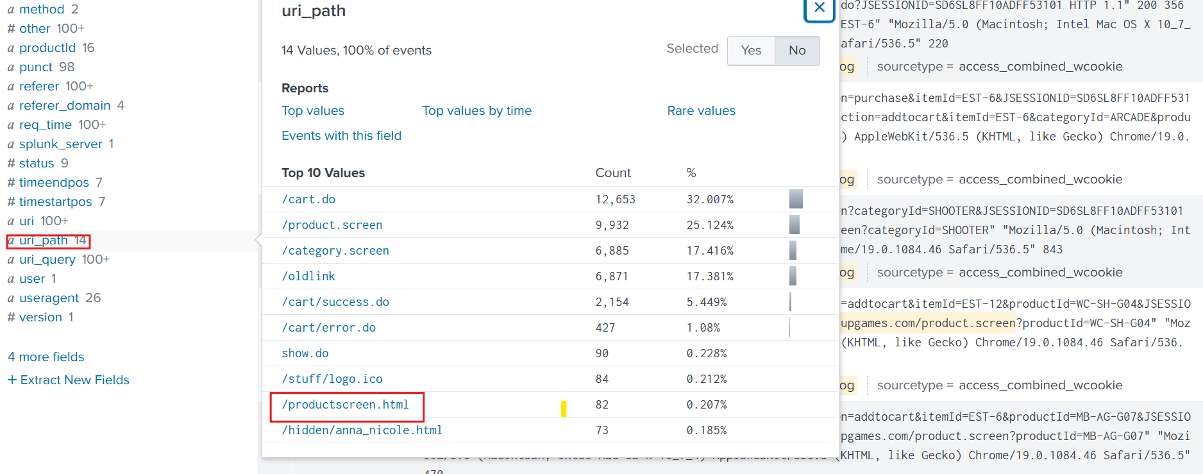Click the /category.screen value
This screenshot has width=1203, height=474.
point(335,251)
